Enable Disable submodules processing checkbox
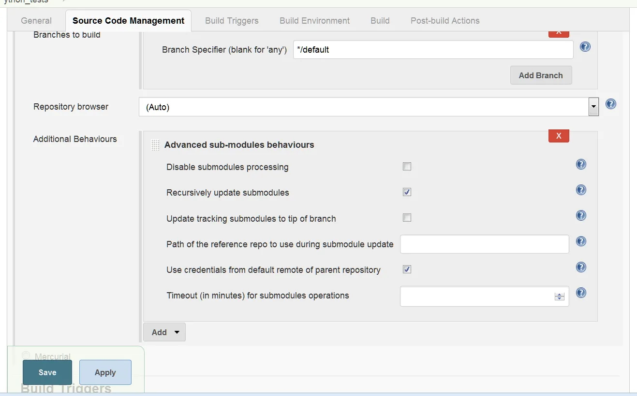 tap(407, 167)
